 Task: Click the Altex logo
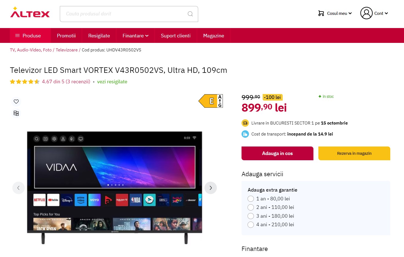(x=30, y=13)
